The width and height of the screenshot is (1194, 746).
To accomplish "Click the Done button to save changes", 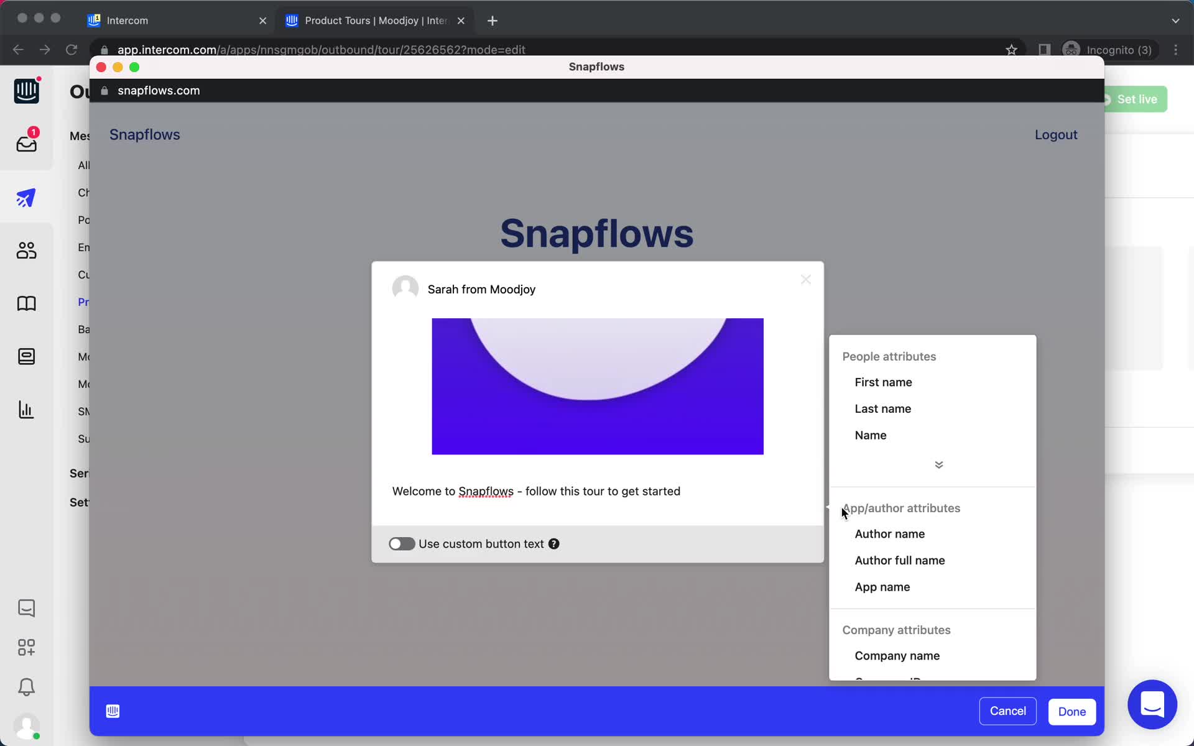I will 1072,711.
